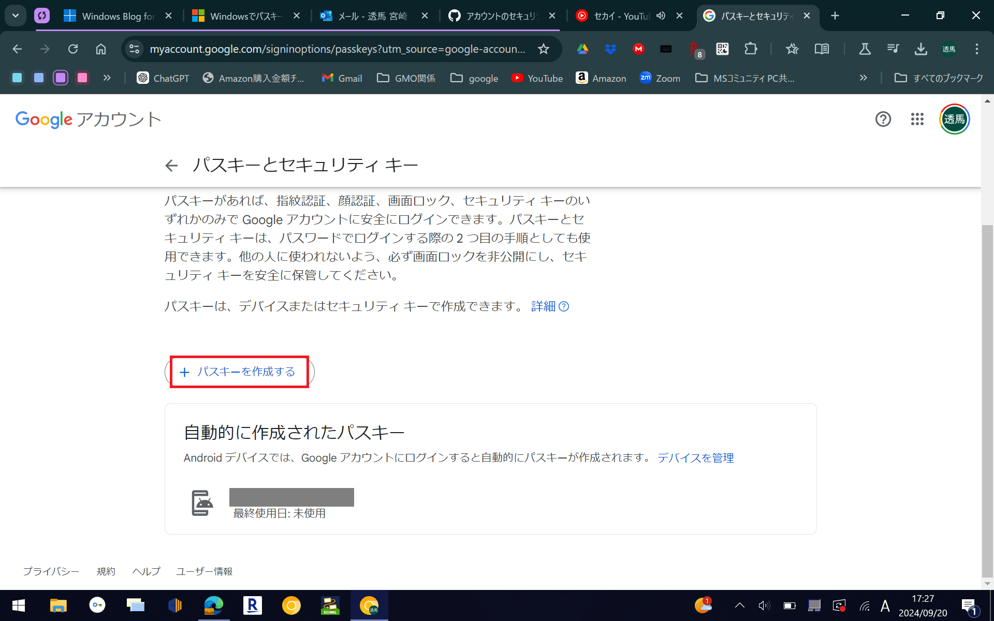The width and height of the screenshot is (994, 621).
Task: Open the Google Drive extension icon
Action: click(582, 49)
